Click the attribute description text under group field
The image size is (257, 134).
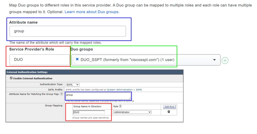[55, 43]
